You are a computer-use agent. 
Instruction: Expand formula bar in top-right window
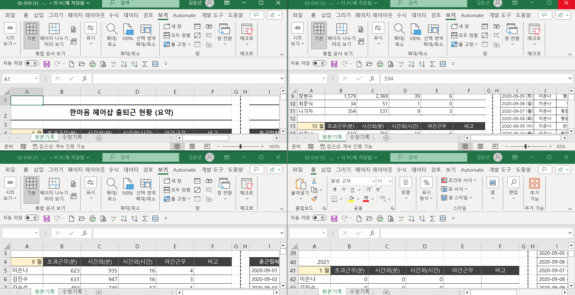(570, 78)
